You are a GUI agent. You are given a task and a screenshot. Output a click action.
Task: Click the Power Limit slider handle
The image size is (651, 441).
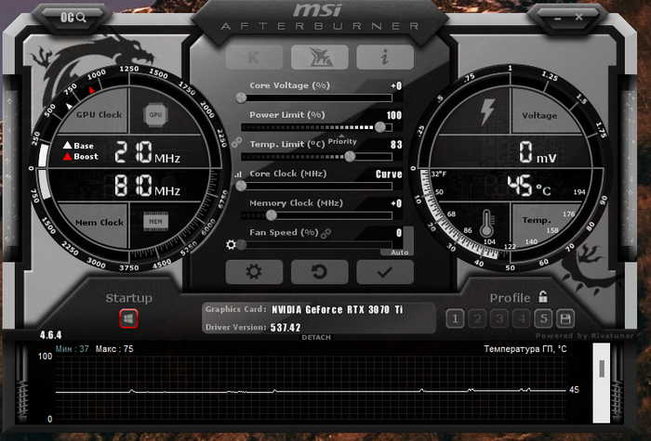(381, 126)
